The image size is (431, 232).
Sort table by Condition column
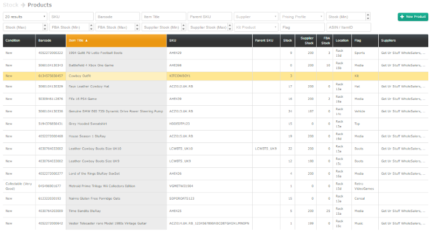pyautogui.click(x=19, y=40)
